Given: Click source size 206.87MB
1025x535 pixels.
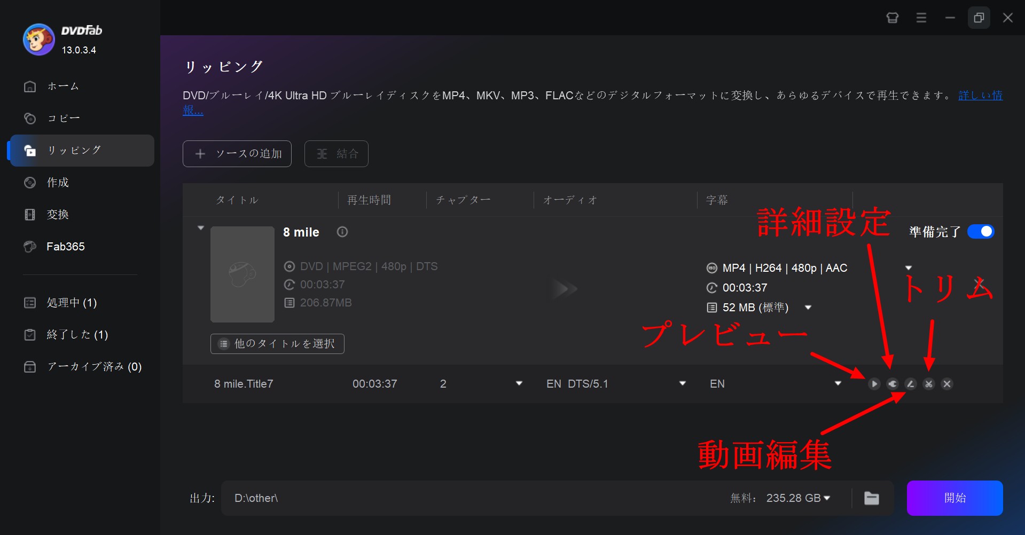Looking at the screenshot, I should click(x=326, y=303).
